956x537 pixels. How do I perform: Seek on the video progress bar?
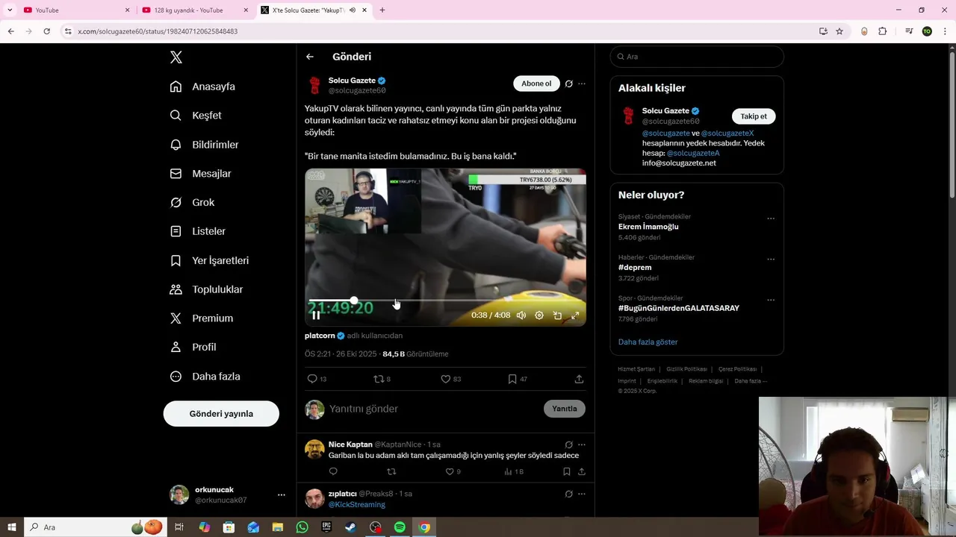[445, 301]
